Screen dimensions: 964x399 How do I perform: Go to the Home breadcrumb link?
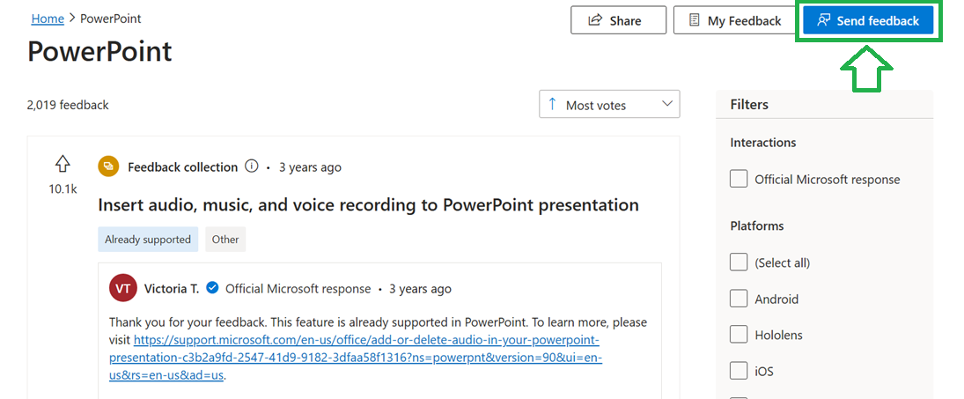(x=48, y=18)
